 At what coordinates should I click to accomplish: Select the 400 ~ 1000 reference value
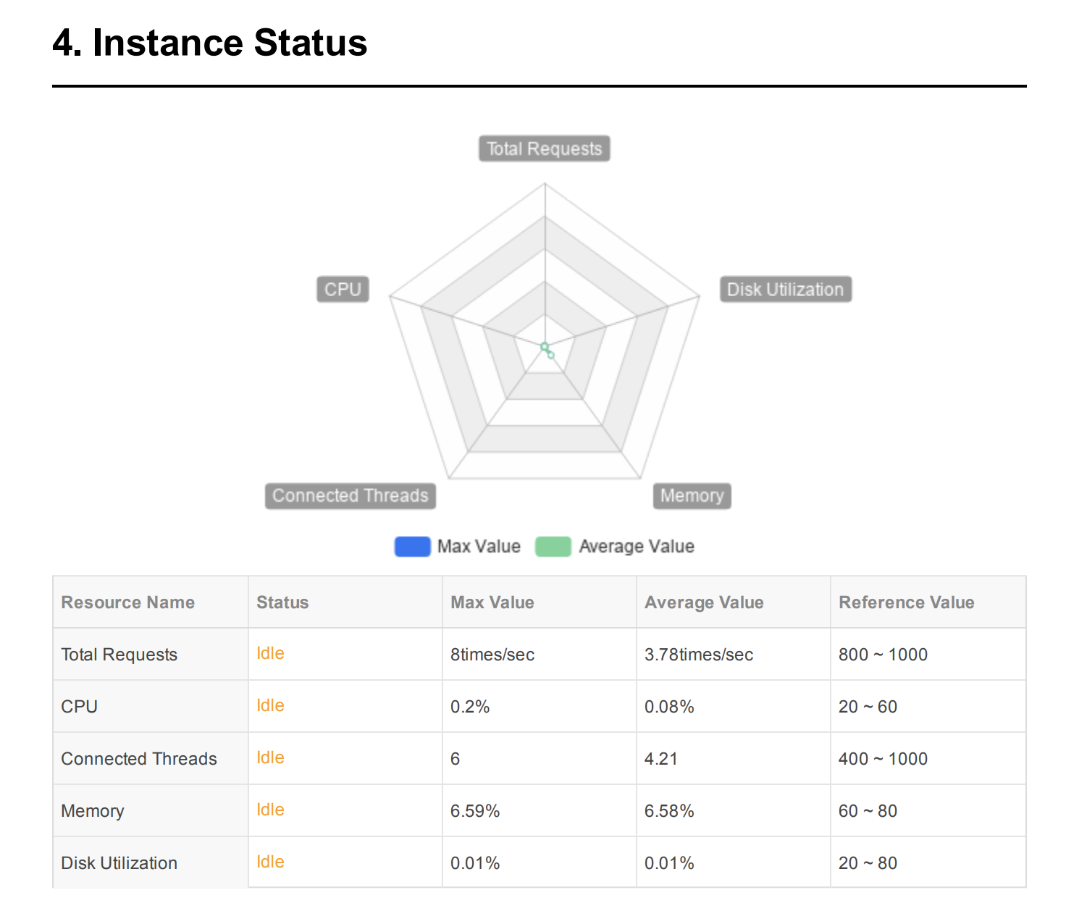click(883, 759)
